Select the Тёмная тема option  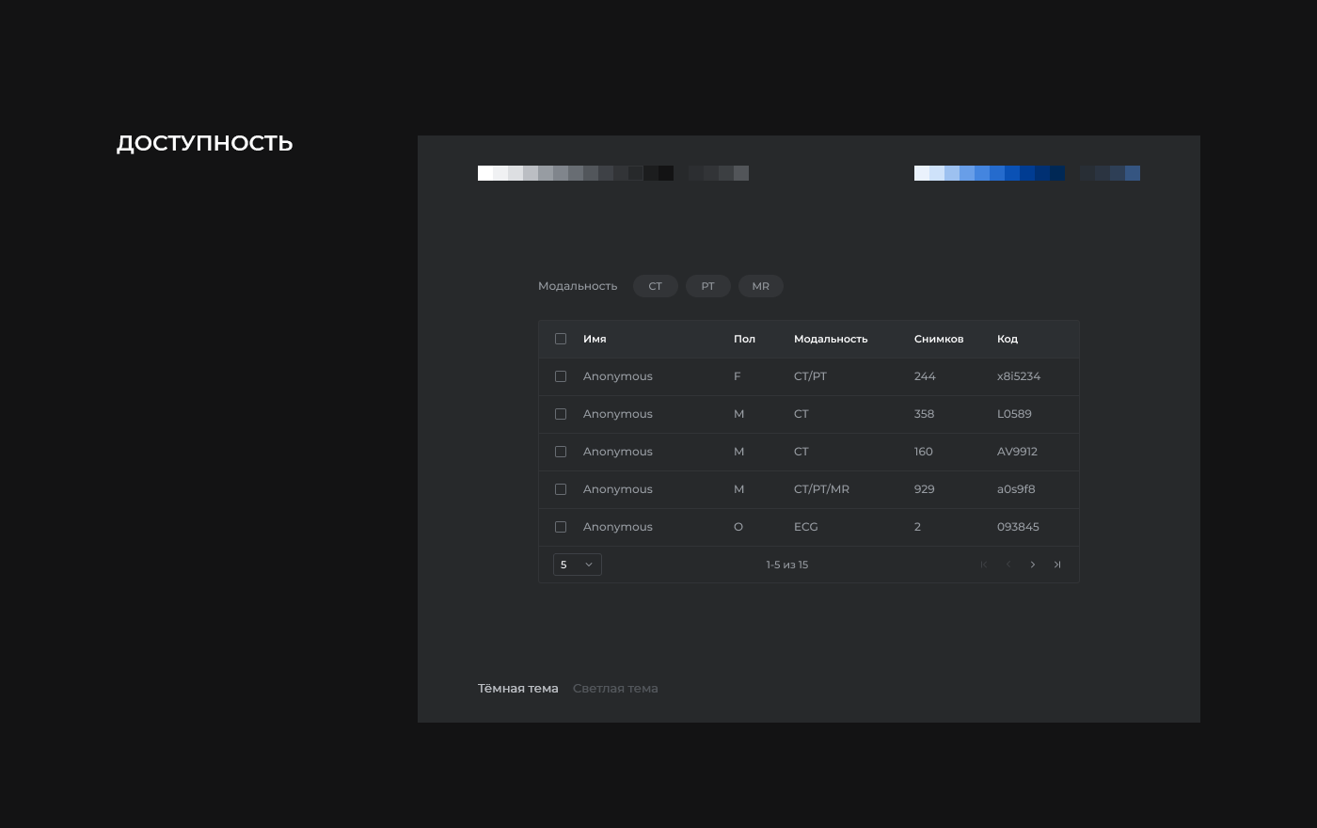517,689
